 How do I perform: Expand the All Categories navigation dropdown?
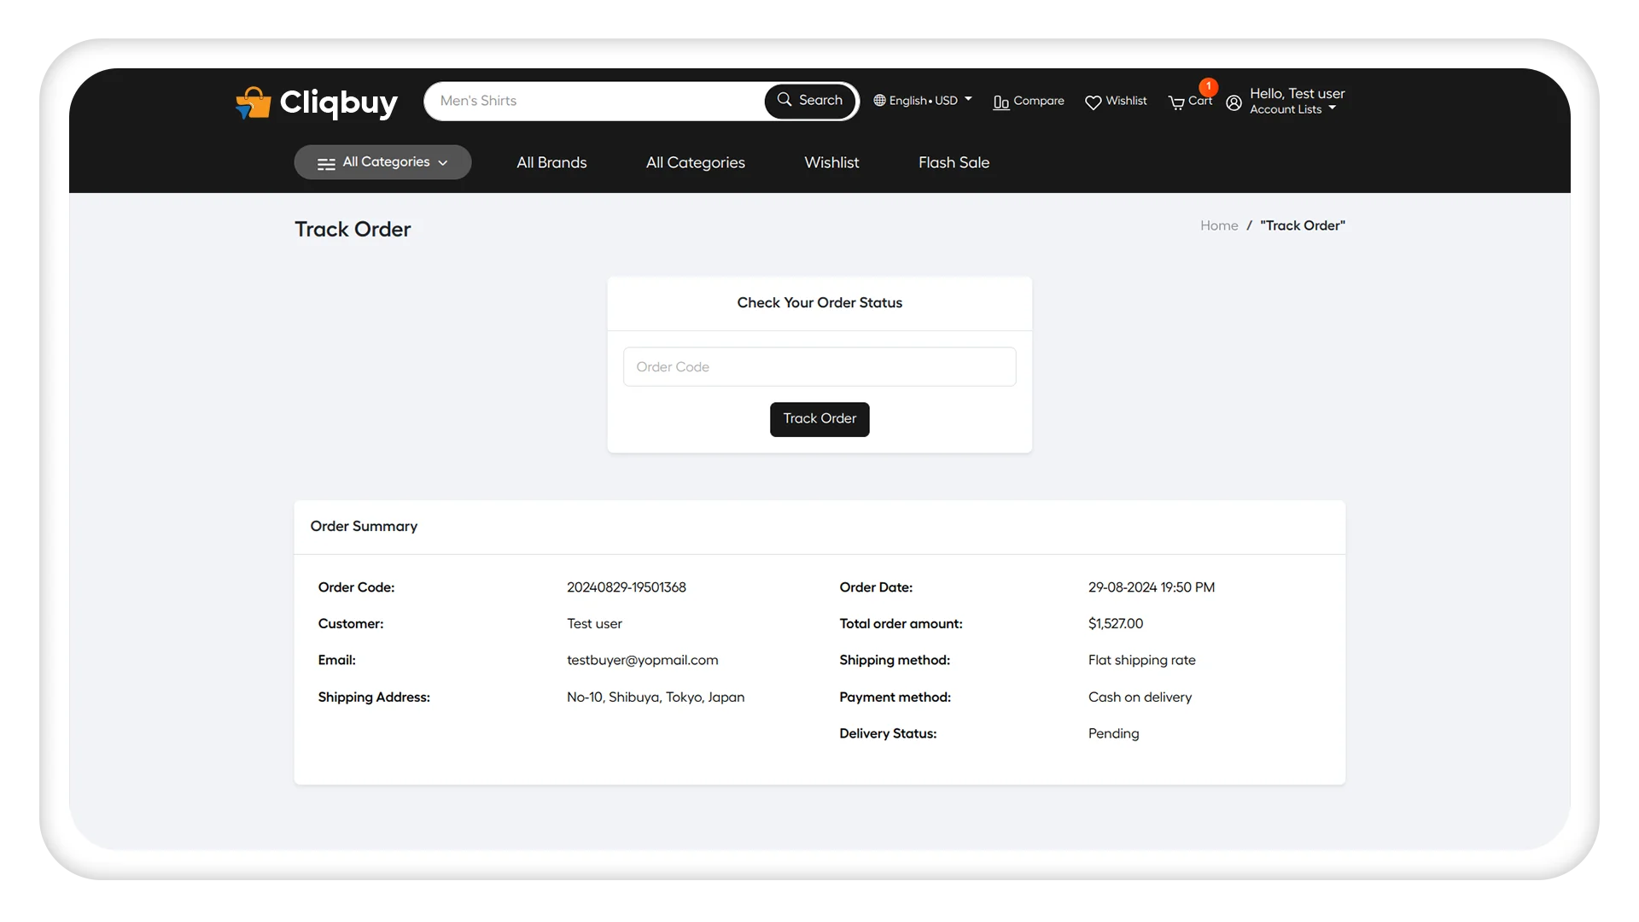point(382,161)
